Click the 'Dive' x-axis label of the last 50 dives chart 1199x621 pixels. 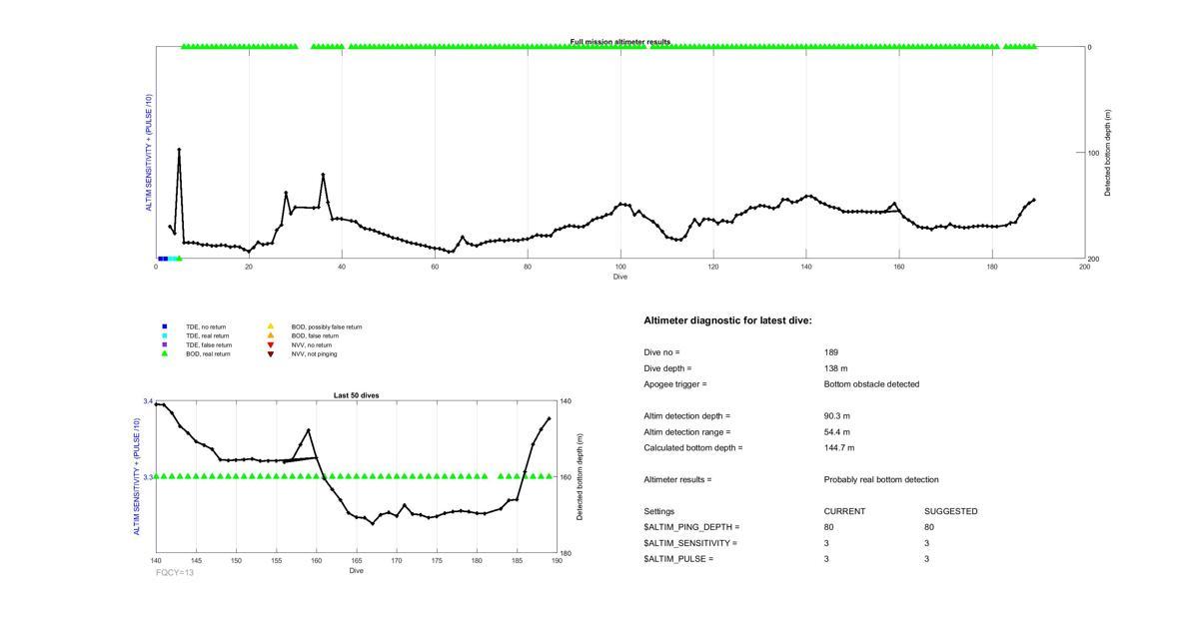click(x=357, y=571)
